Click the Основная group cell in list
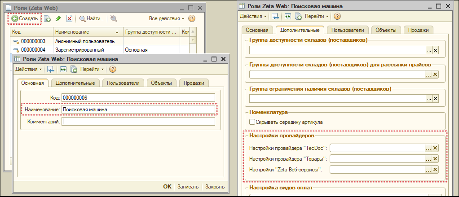This screenshot has height=197, width=459. click(151, 50)
